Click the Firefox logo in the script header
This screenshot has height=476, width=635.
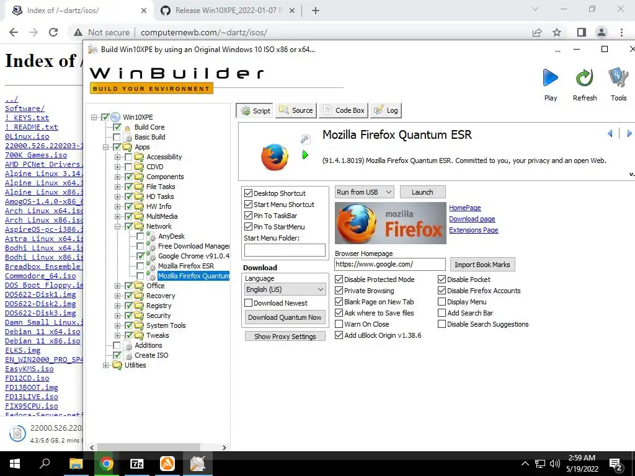(275, 157)
